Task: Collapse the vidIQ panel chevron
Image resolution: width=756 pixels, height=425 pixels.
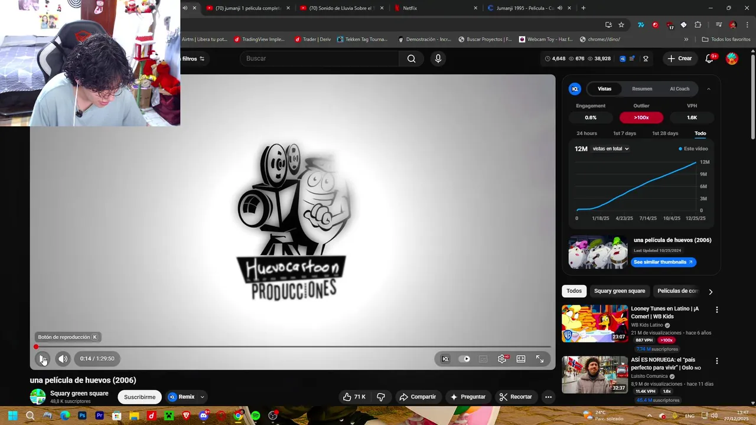Action: (x=709, y=89)
